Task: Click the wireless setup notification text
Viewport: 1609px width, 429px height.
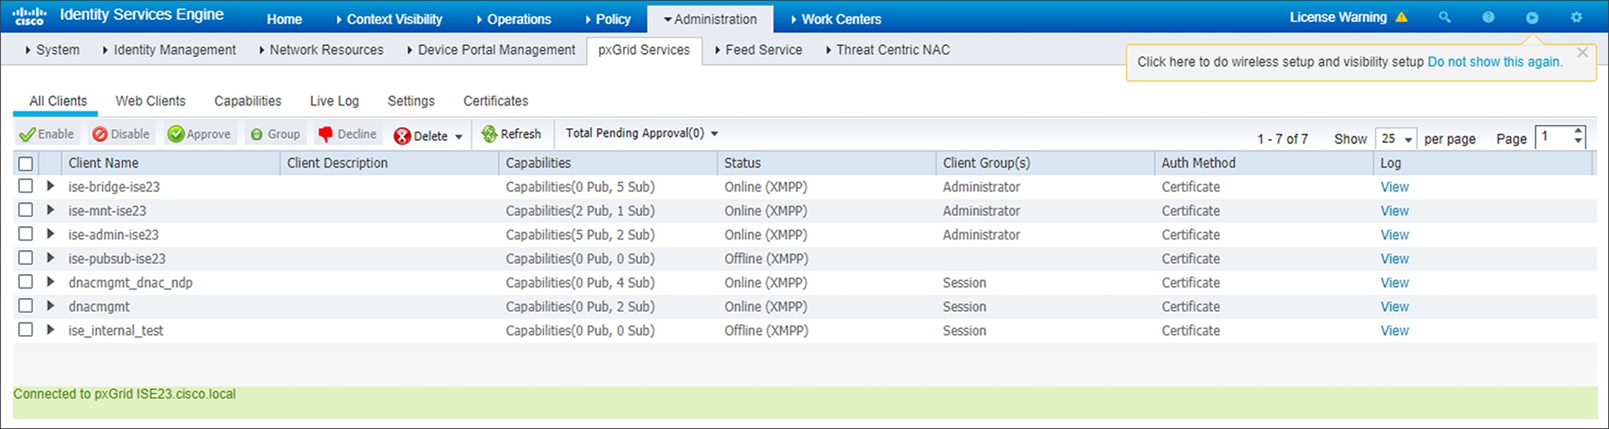Action: (x=1281, y=62)
